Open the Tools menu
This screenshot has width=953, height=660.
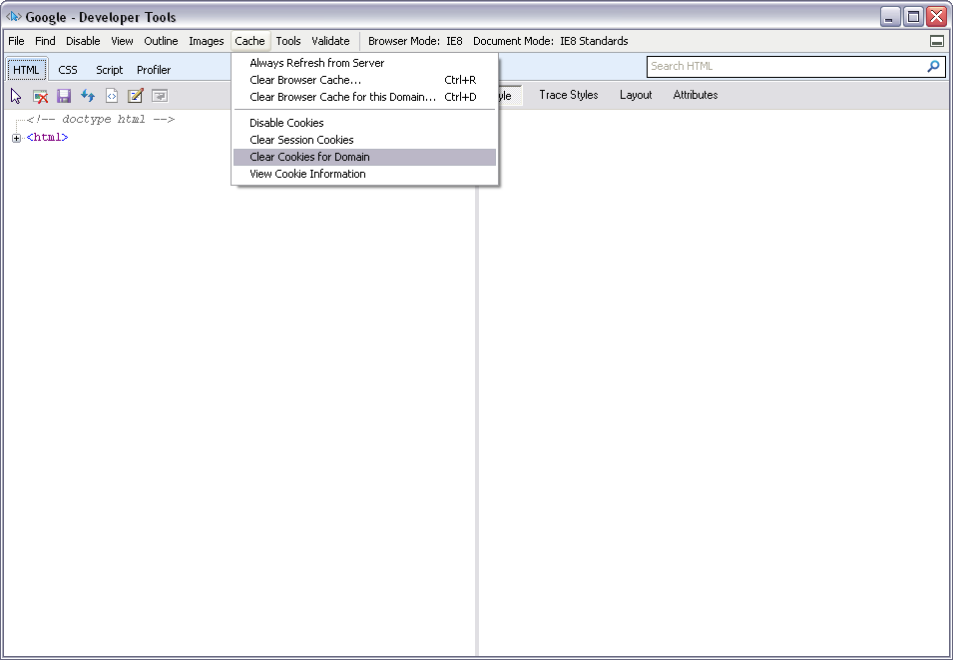click(x=288, y=41)
